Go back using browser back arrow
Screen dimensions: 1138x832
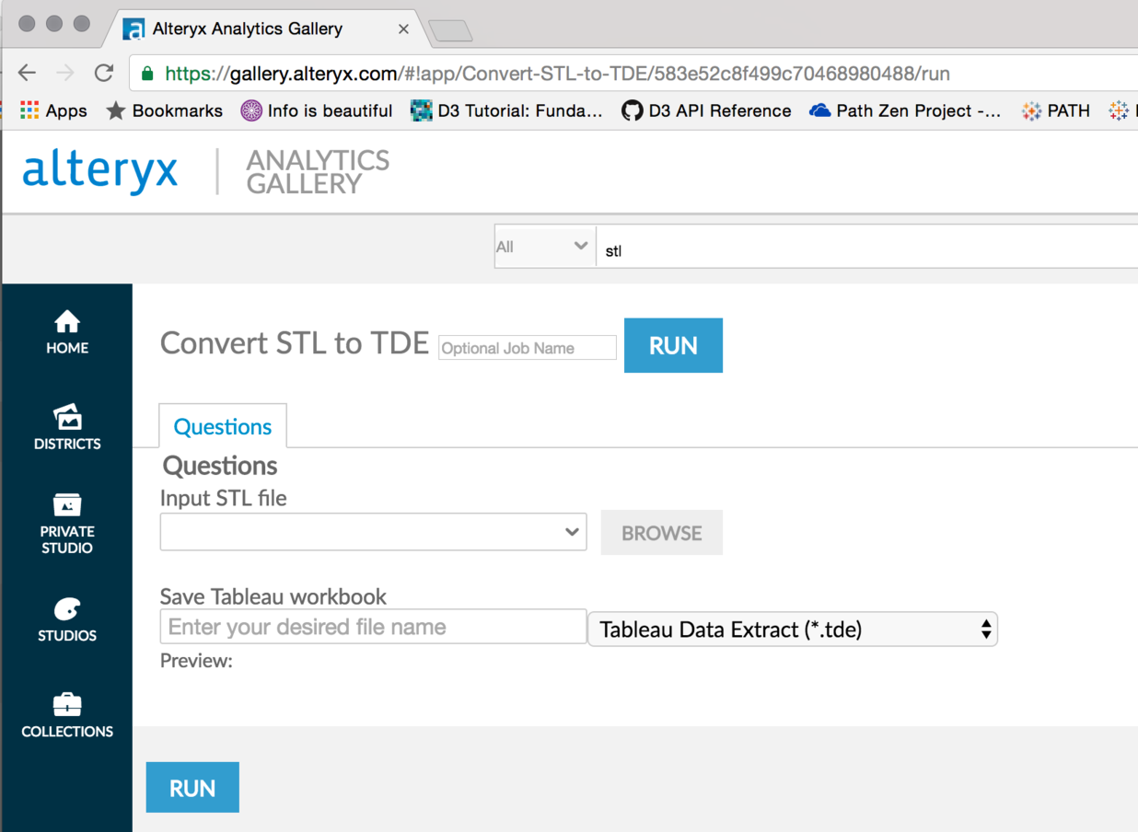[27, 73]
